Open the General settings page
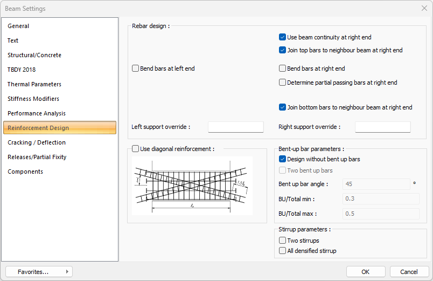The image size is (433, 281). pos(18,26)
